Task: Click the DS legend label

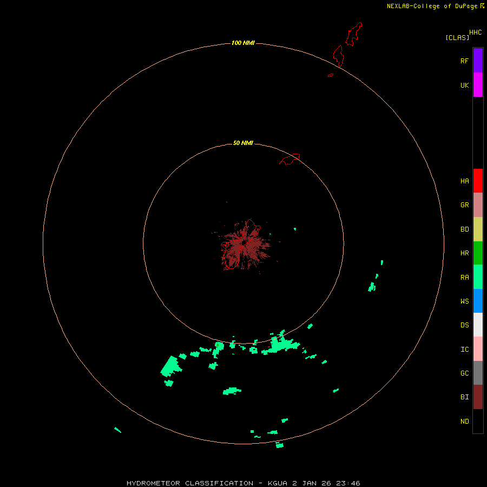Action: (464, 325)
